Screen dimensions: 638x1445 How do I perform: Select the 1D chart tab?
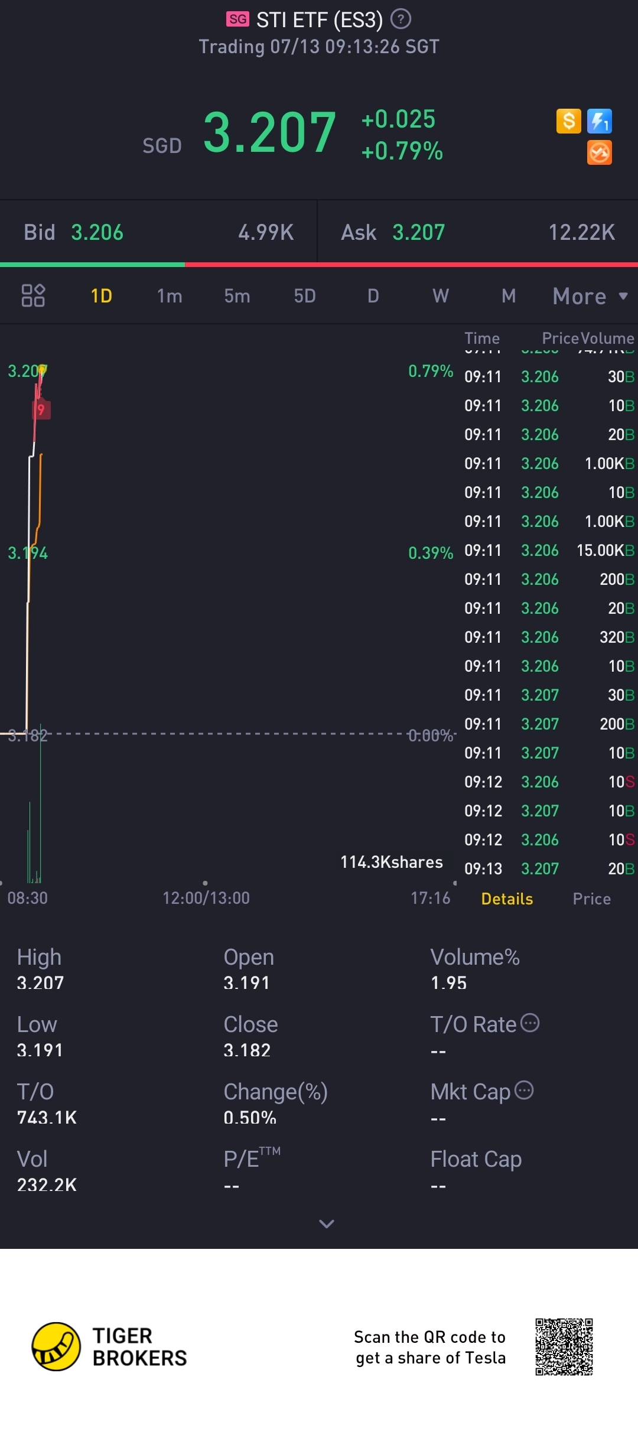pyautogui.click(x=102, y=296)
